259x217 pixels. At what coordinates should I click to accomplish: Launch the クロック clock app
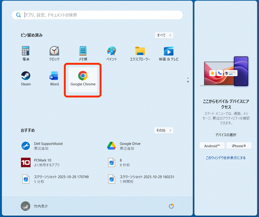click(54, 54)
